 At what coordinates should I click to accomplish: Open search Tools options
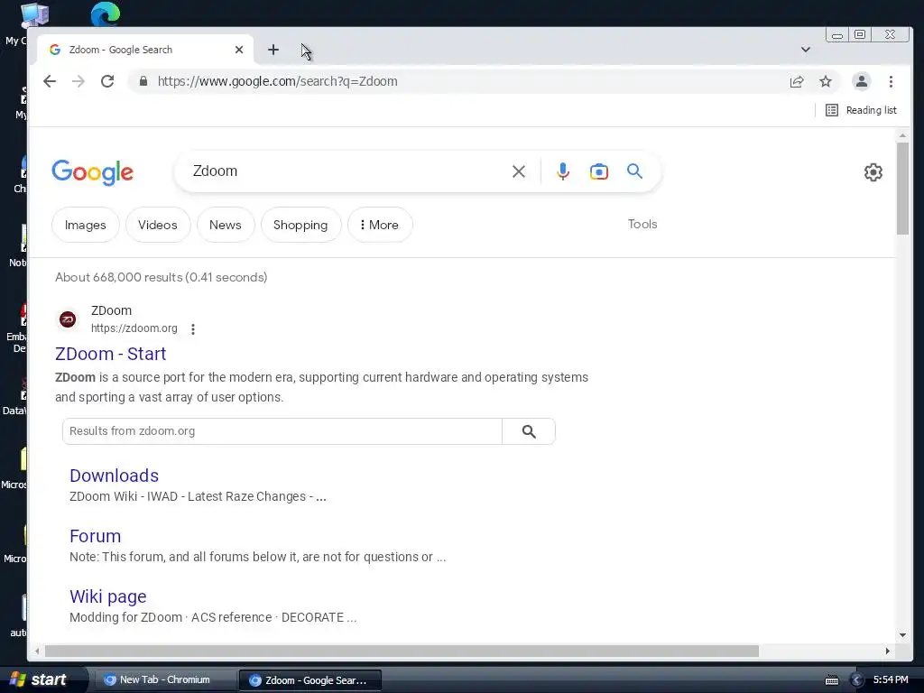(x=642, y=224)
